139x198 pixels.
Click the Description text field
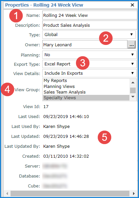point(90,25)
